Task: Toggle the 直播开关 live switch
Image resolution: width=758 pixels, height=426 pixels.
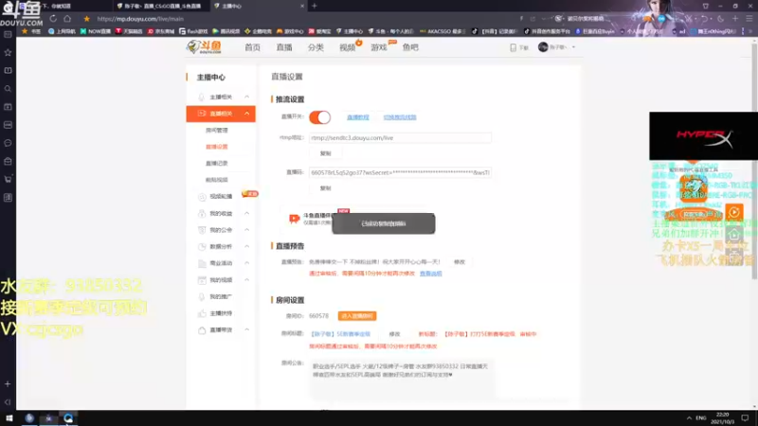Action: 319,117
